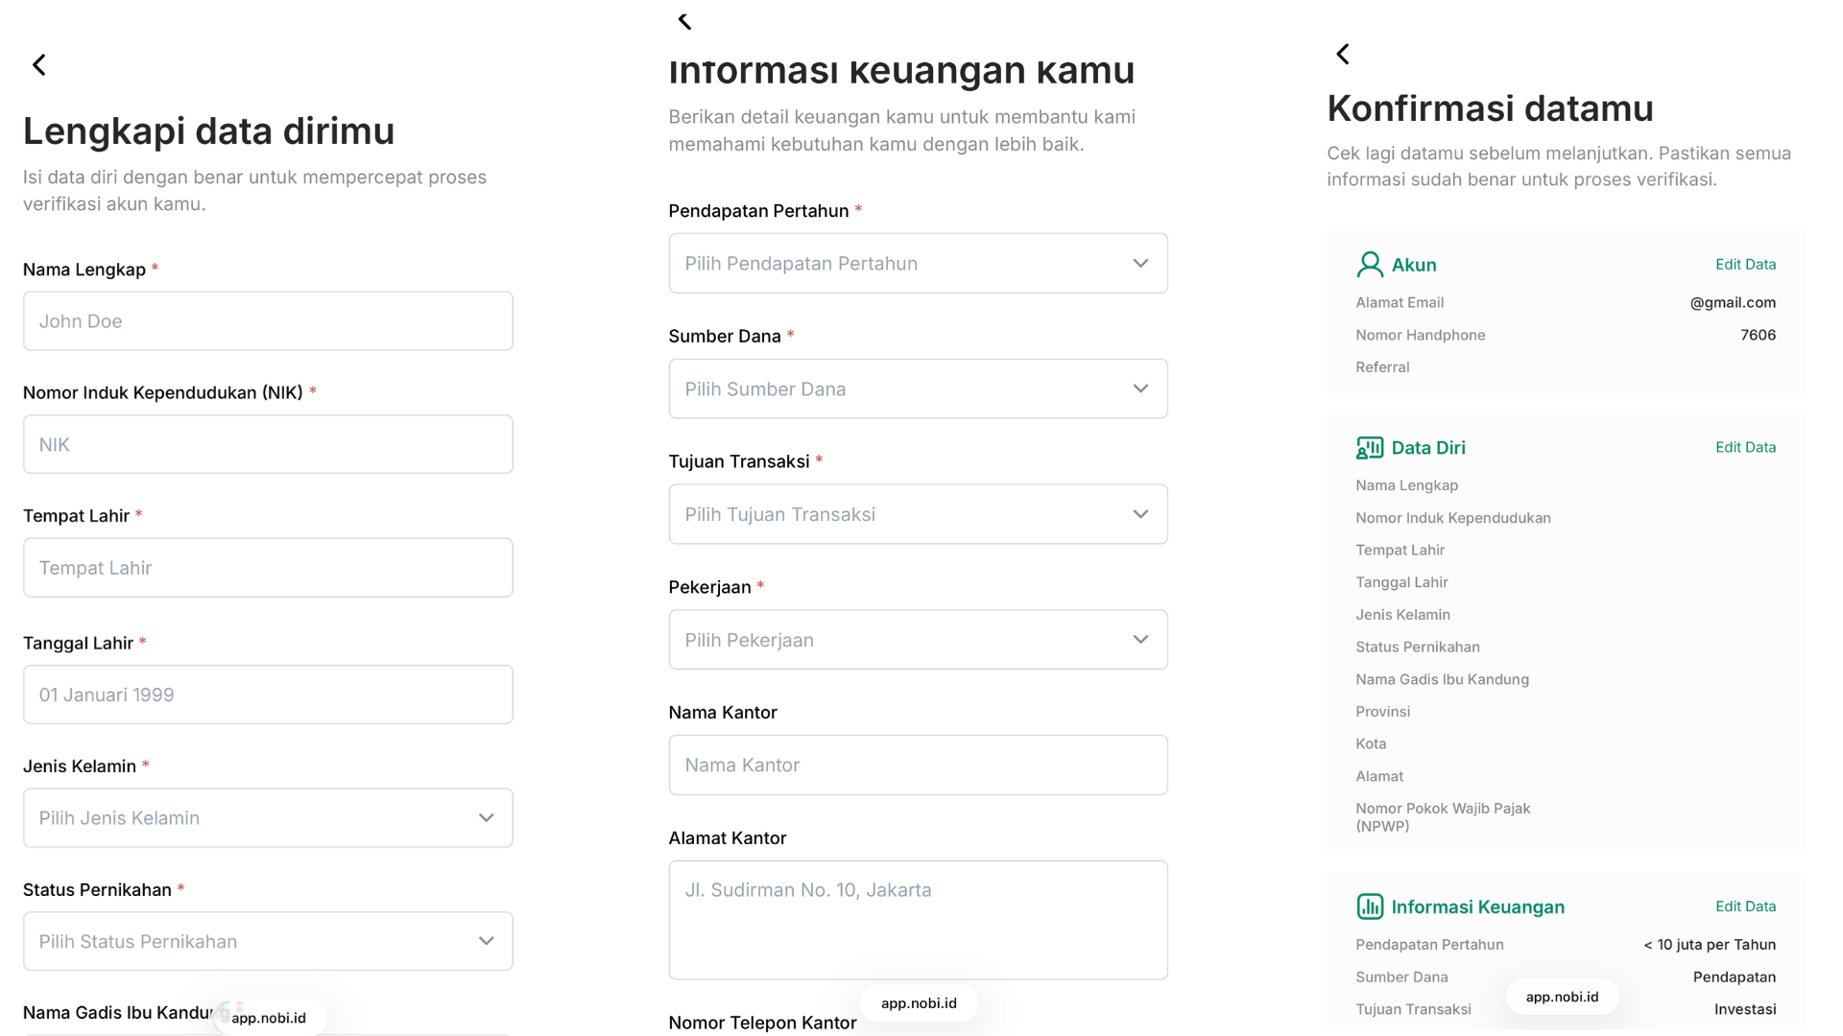Open the Pilih Jenis Kelamin dropdown
This screenshot has height=1036, width=1843.
click(268, 818)
